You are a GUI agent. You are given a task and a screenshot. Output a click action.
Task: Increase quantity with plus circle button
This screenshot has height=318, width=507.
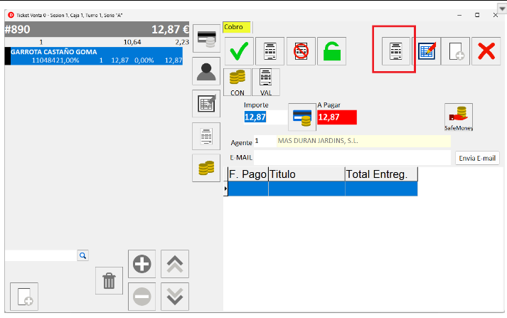coord(142,264)
